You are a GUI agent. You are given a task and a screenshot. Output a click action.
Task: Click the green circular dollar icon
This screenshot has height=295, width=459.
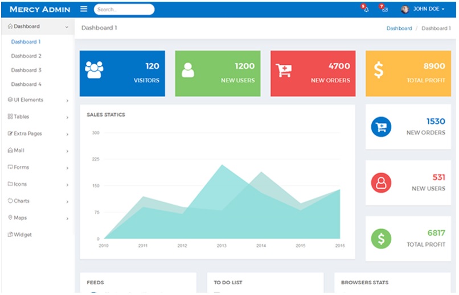[x=381, y=239]
